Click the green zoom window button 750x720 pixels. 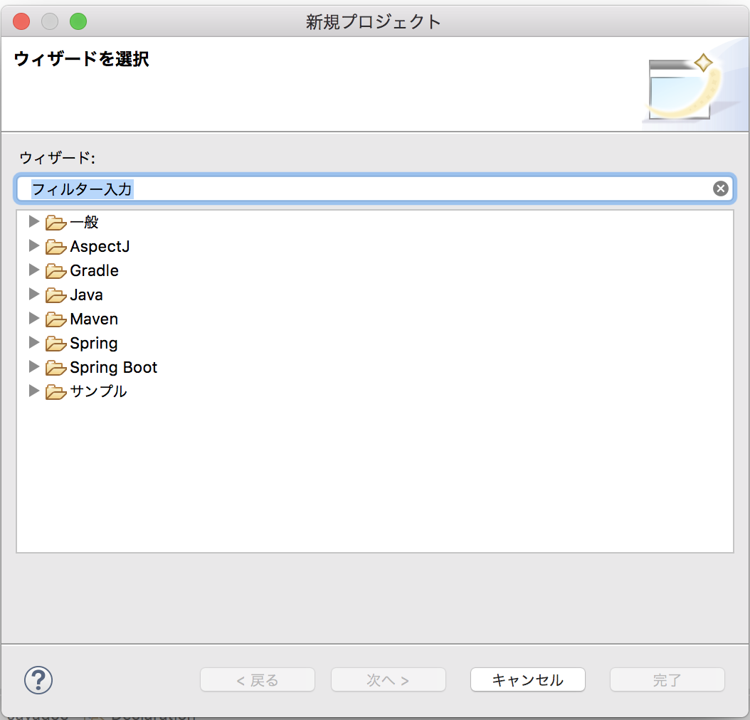tap(78, 21)
